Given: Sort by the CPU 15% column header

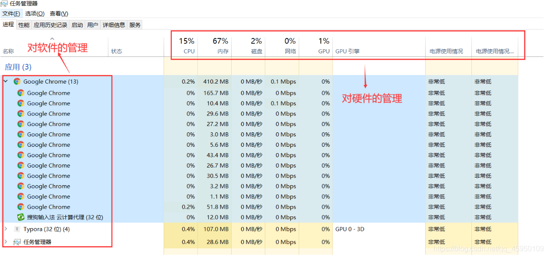Looking at the screenshot, I should pyautogui.click(x=180, y=46).
